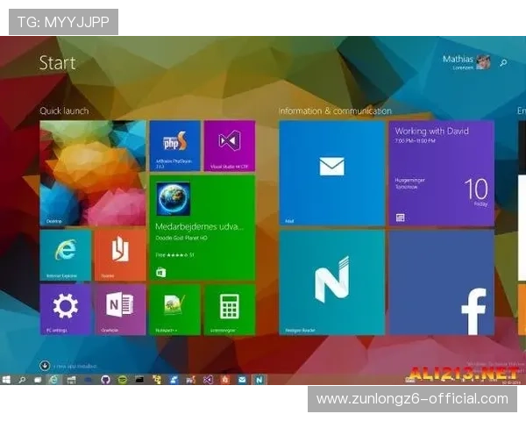The height and width of the screenshot is (421, 526).
Task: Select the Quick launch group heading
Action: 64,111
